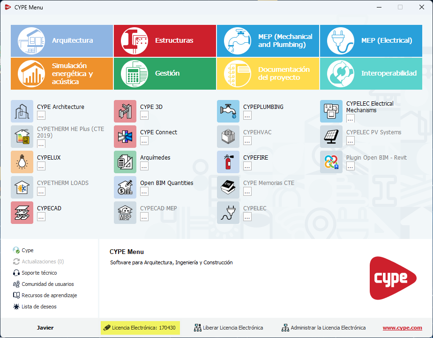Click the ellipsis button below CYPELEC
This screenshot has width=433, height=338.
click(x=247, y=217)
